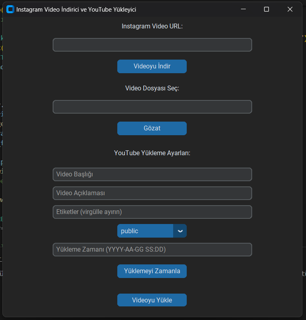Click the Instagram Video URL input field
Viewport: 306px width, 320px height.
pyautogui.click(x=152, y=45)
